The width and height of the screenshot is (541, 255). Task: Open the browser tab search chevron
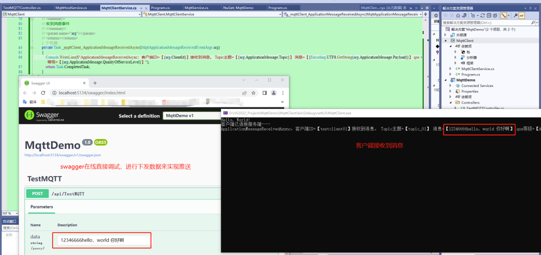pyautogui.click(x=243, y=80)
